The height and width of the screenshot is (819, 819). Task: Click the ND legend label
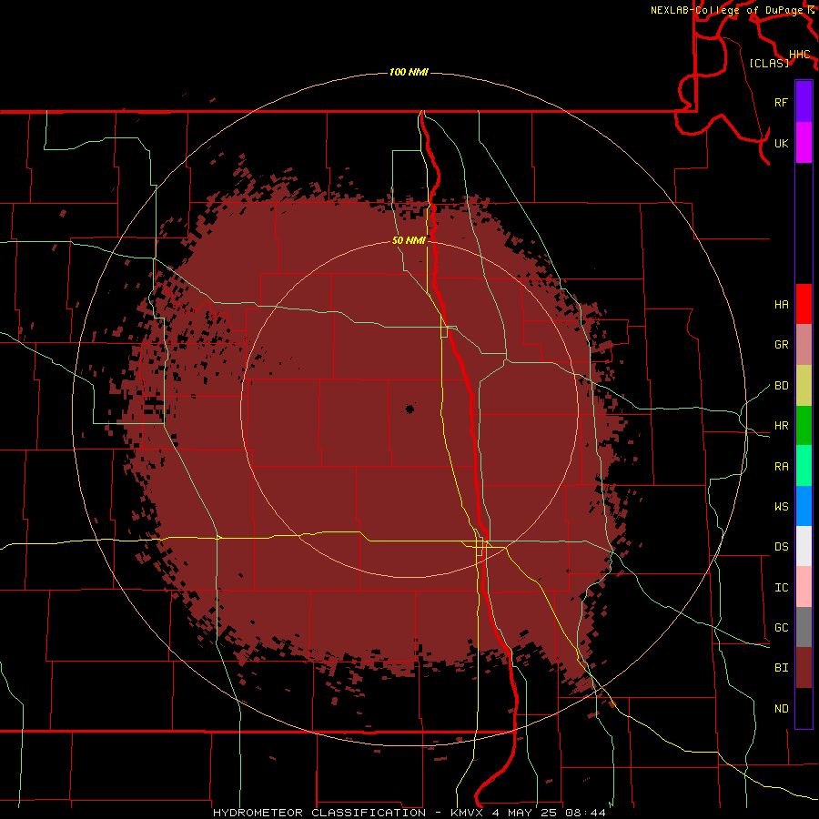[782, 709]
